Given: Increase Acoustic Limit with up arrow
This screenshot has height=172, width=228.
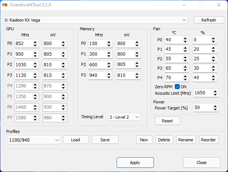Looking at the screenshot, I should [x=215, y=91].
